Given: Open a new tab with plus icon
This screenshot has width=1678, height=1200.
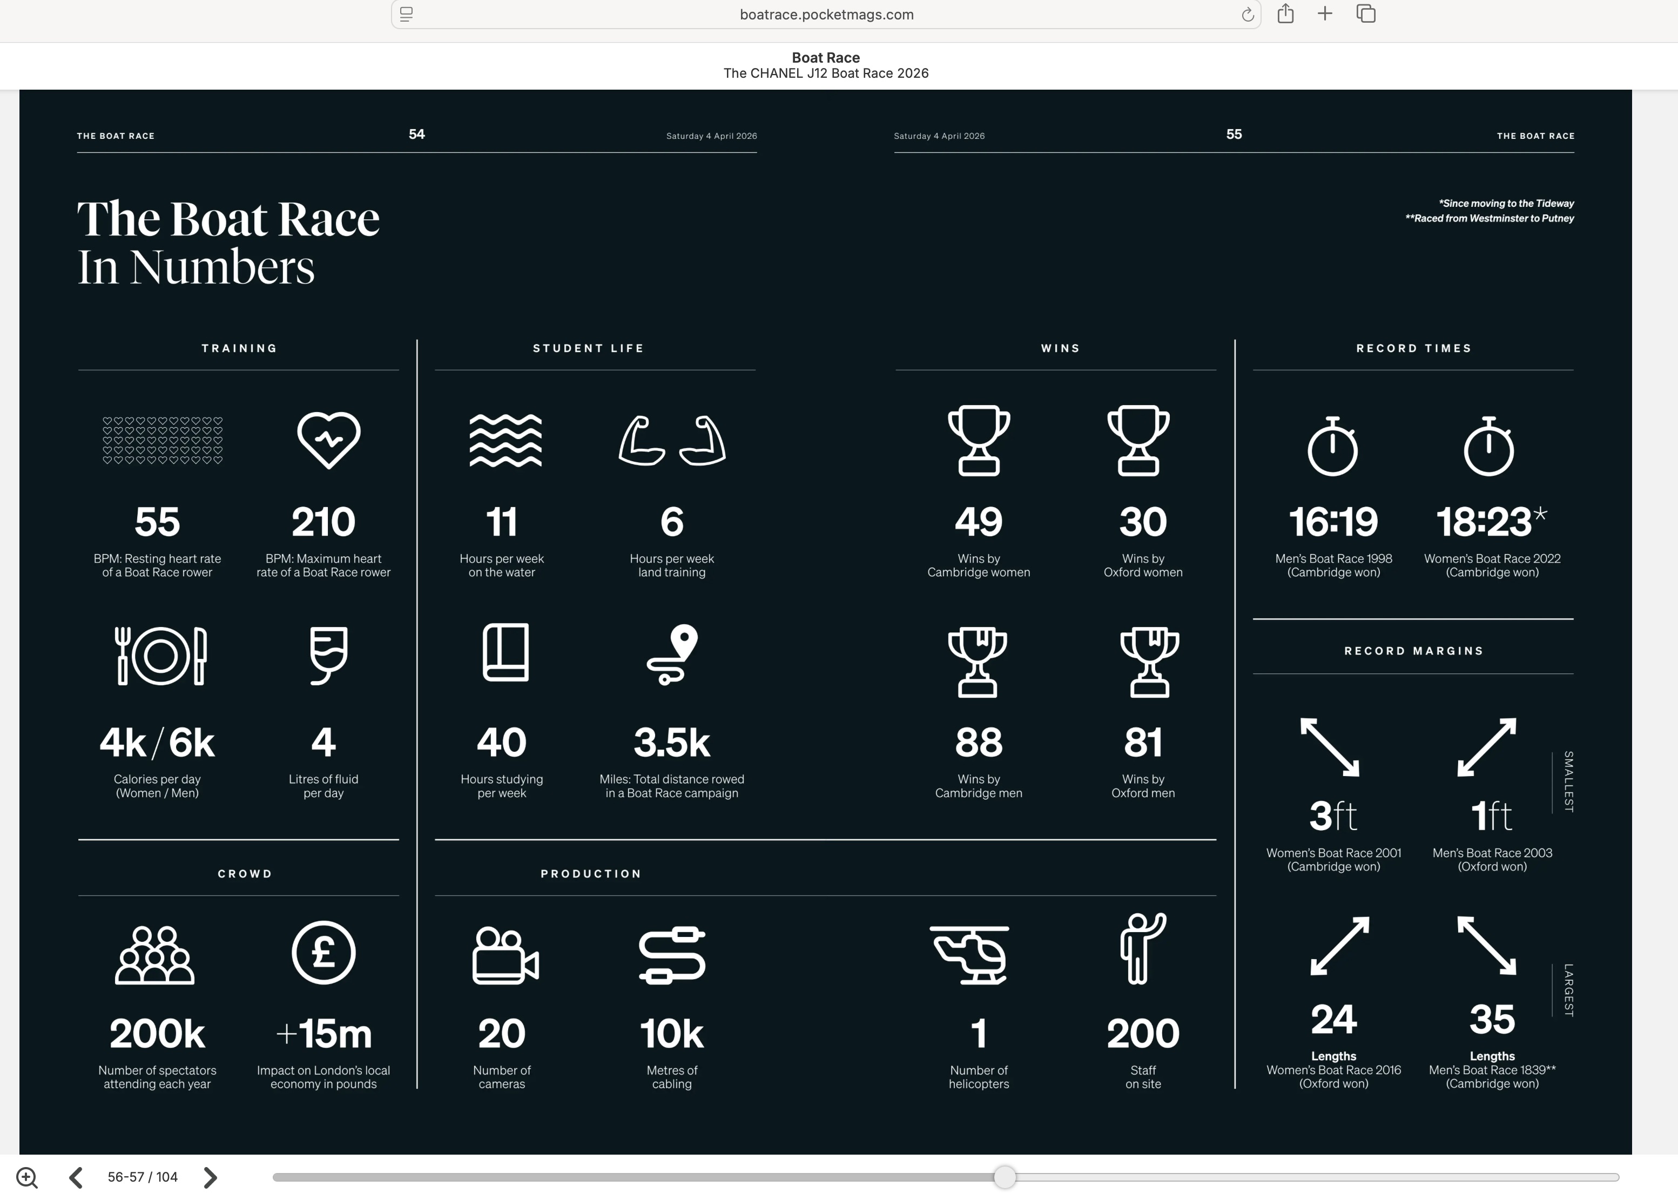Looking at the screenshot, I should click(1325, 14).
